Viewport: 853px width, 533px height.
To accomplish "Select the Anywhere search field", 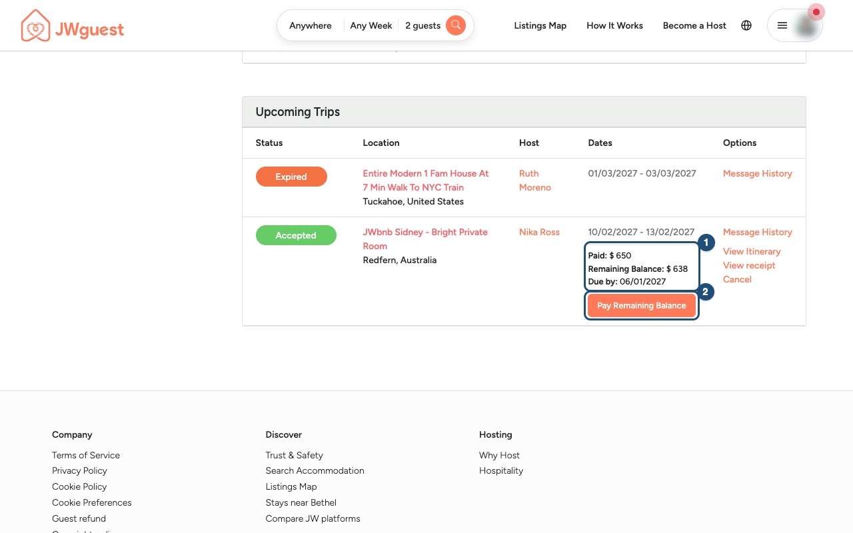I will pyautogui.click(x=311, y=25).
